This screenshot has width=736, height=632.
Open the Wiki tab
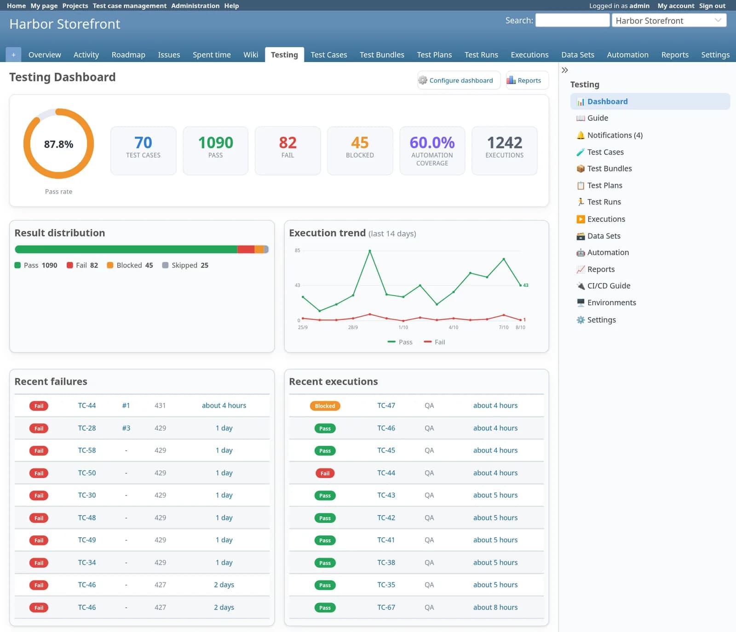pos(251,55)
